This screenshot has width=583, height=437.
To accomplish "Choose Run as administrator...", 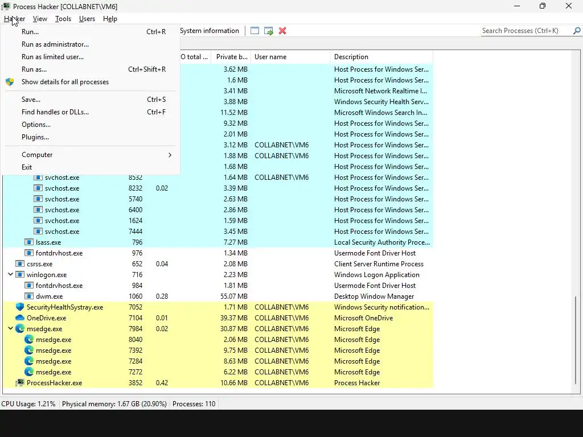I will [91, 44].
